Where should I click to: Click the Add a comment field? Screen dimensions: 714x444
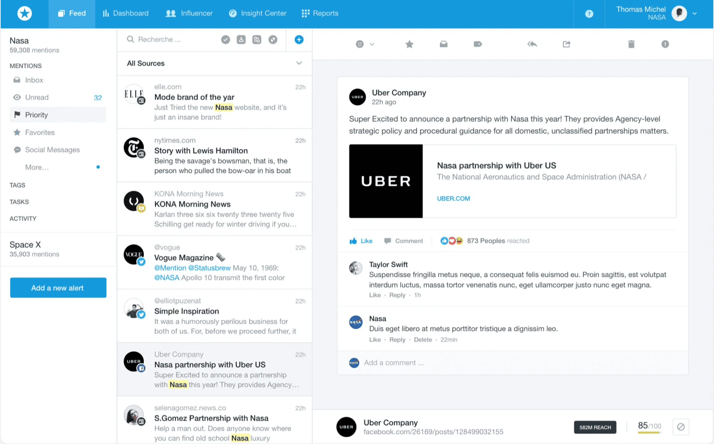pyautogui.click(x=393, y=362)
